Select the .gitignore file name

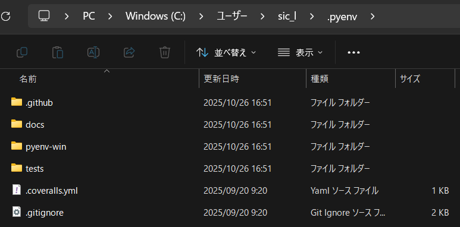[x=45, y=213]
